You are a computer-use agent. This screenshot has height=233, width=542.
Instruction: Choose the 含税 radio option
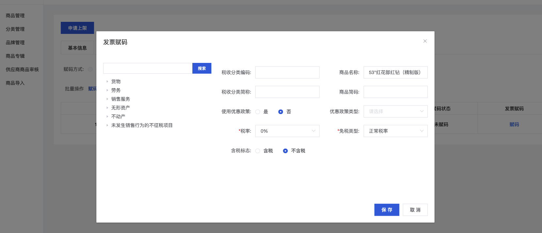(258, 151)
